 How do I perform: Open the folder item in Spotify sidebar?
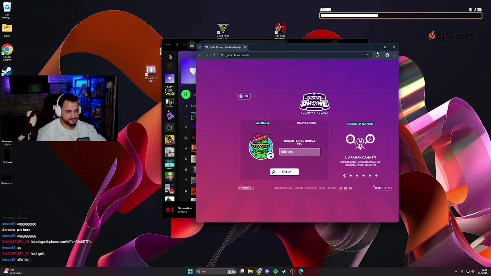point(170,127)
